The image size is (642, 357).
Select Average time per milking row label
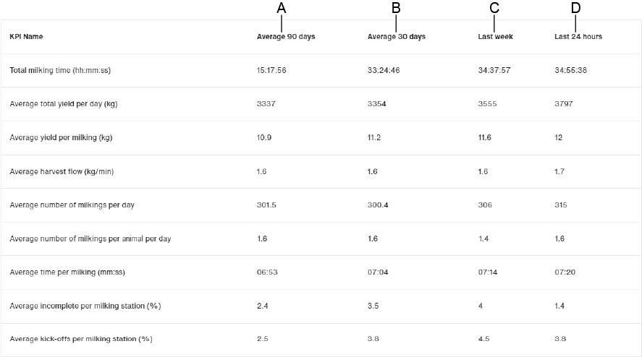click(63, 272)
